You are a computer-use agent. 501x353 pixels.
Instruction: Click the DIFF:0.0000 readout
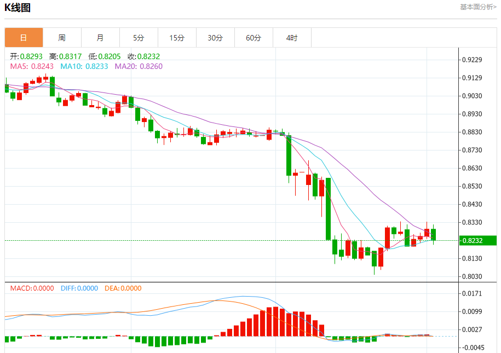(79, 288)
